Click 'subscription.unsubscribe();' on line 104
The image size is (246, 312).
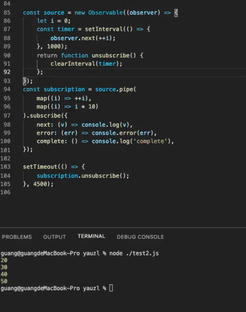coord(83,176)
